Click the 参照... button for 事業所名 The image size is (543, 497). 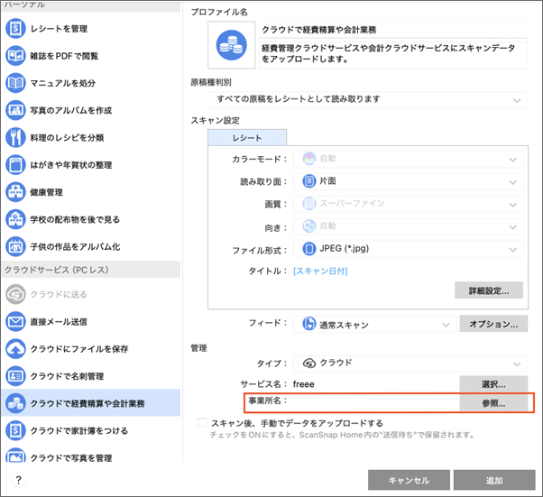(493, 403)
